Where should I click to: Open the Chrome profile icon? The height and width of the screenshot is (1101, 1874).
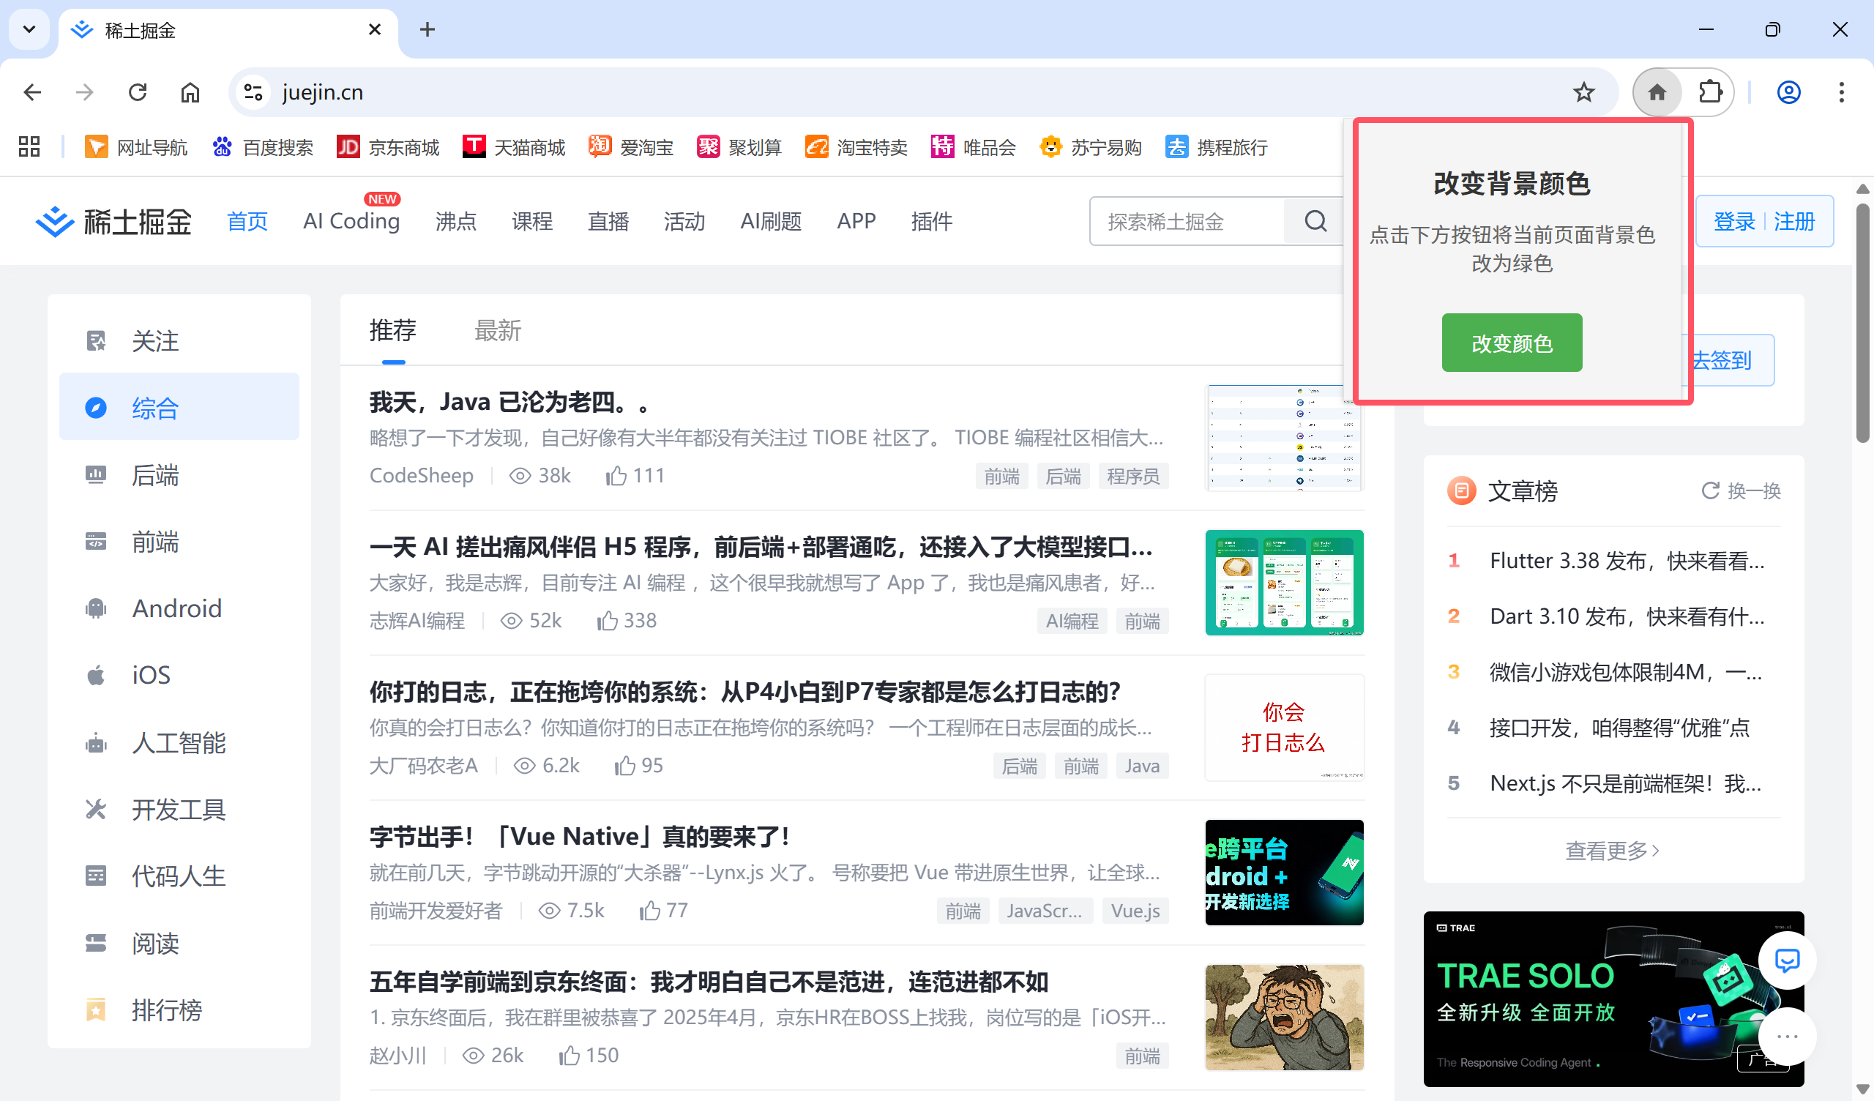coord(1788,92)
